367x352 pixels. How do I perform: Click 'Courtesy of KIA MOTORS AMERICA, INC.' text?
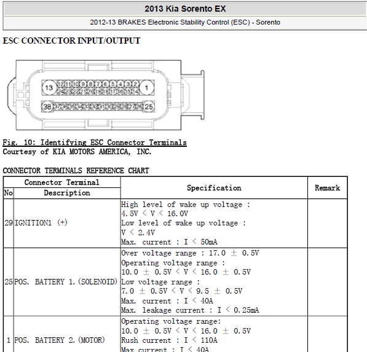77,152
